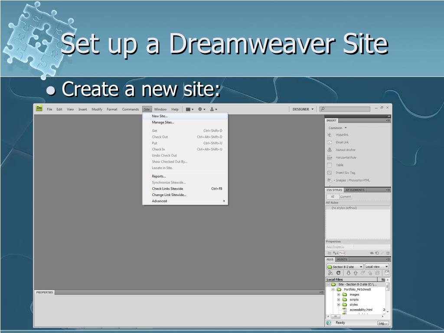Click the Insert Div Tag icon
444x333 pixels.
330,173
